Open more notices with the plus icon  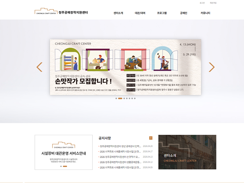pos(151,138)
